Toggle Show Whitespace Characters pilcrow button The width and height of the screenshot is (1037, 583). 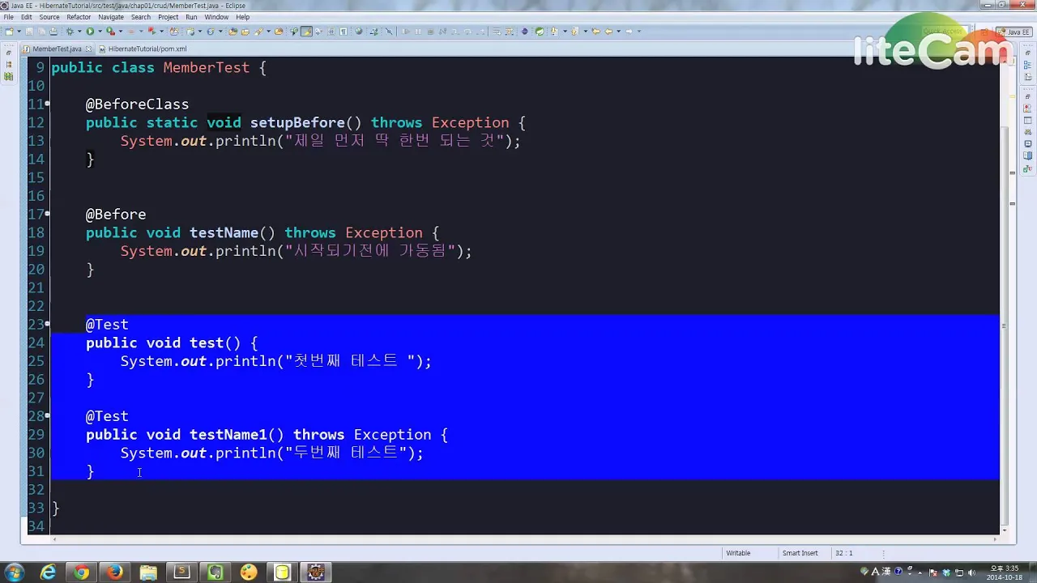344,32
